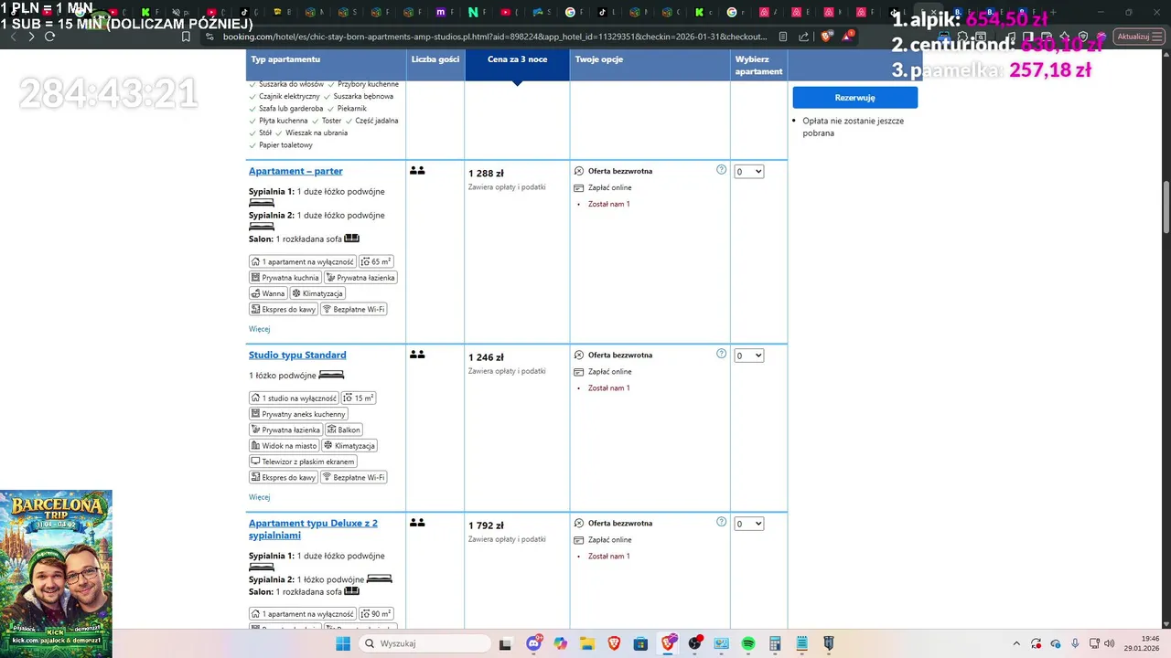This screenshot has height=658, width=1171.
Task: Click the 1 288 zł price
Action: 486,174
